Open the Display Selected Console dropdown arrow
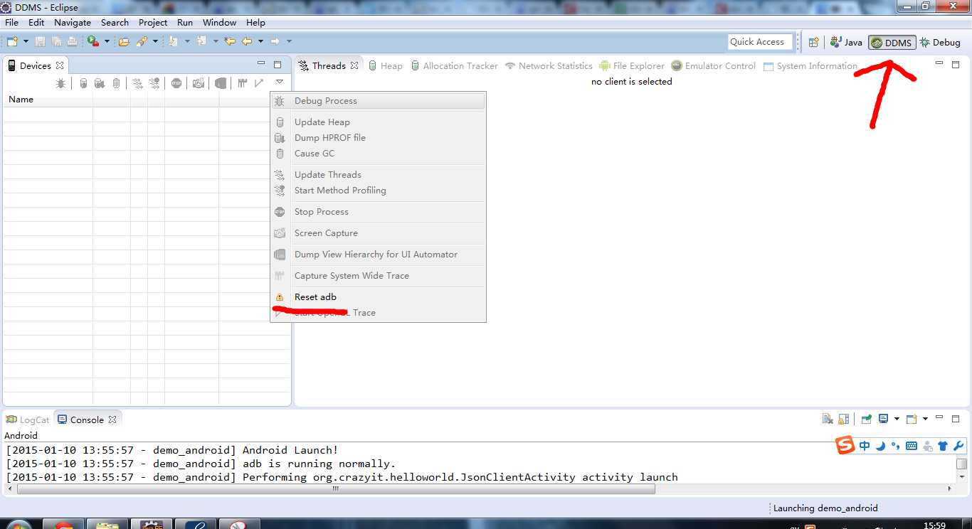The height and width of the screenshot is (529, 972). coord(896,419)
